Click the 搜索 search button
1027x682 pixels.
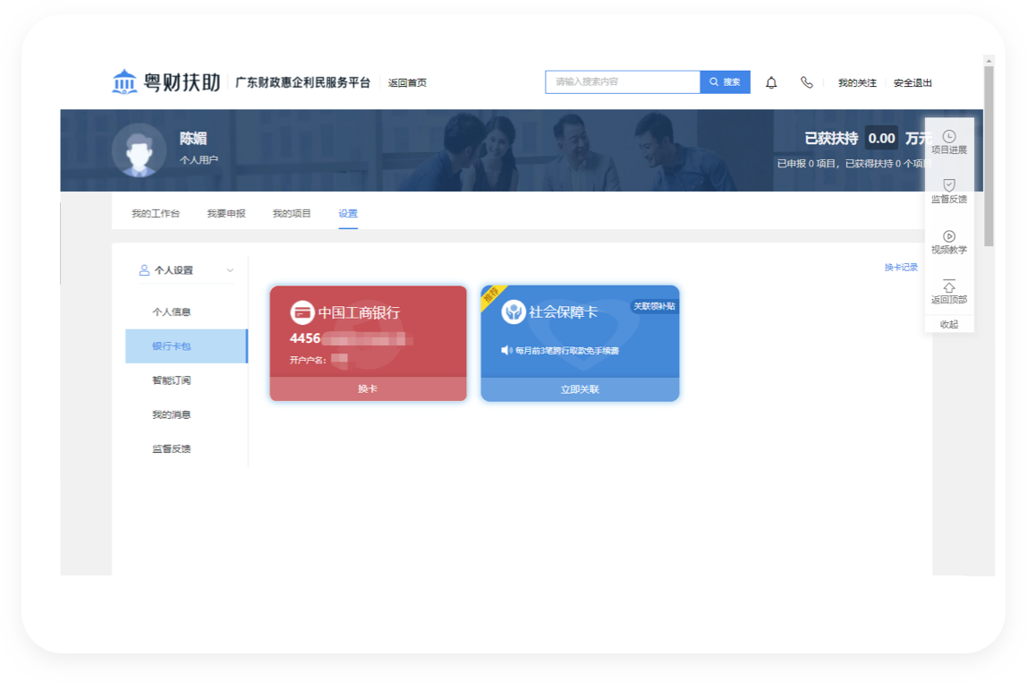click(725, 82)
